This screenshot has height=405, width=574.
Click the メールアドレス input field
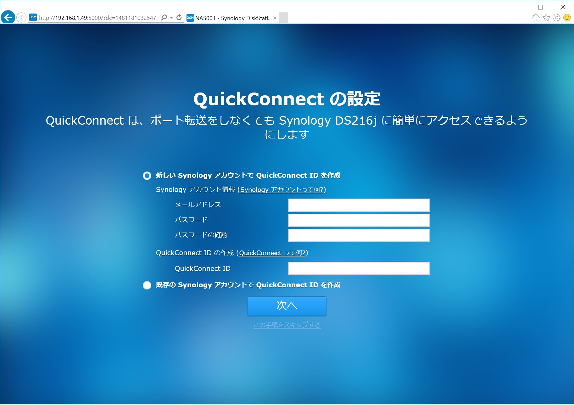(x=358, y=205)
